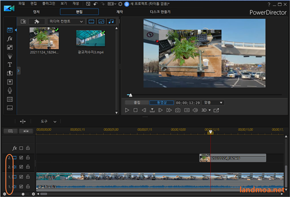290x197 pixels.
Task: Click the plug-in puzzle piece icon
Action: (x=37, y=22)
